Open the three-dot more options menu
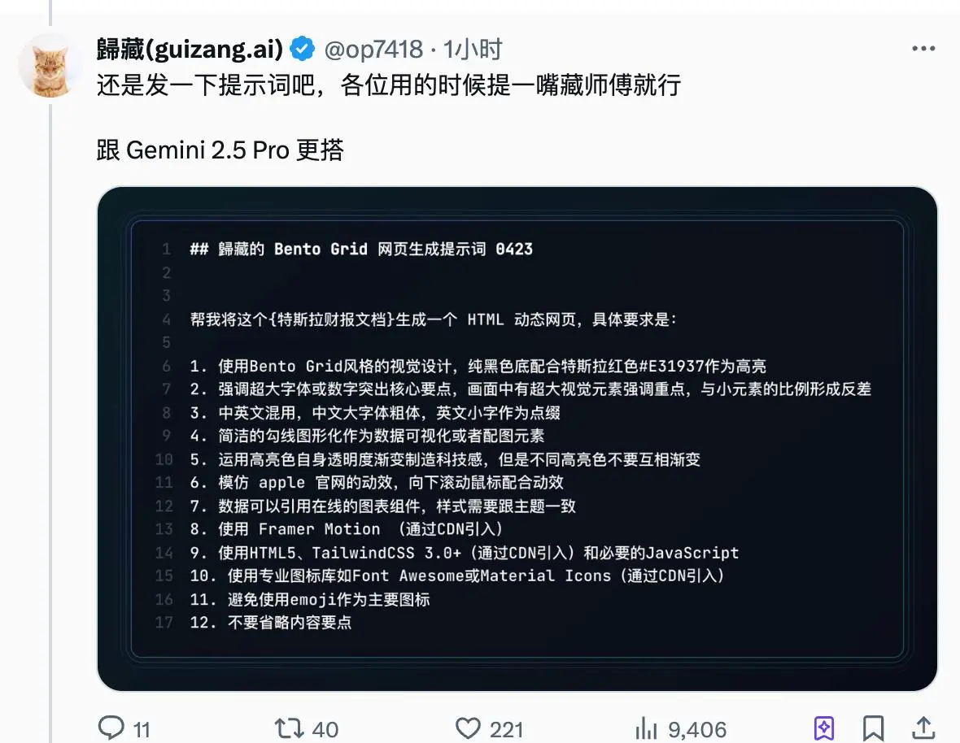The height and width of the screenshot is (743, 960). (923, 48)
